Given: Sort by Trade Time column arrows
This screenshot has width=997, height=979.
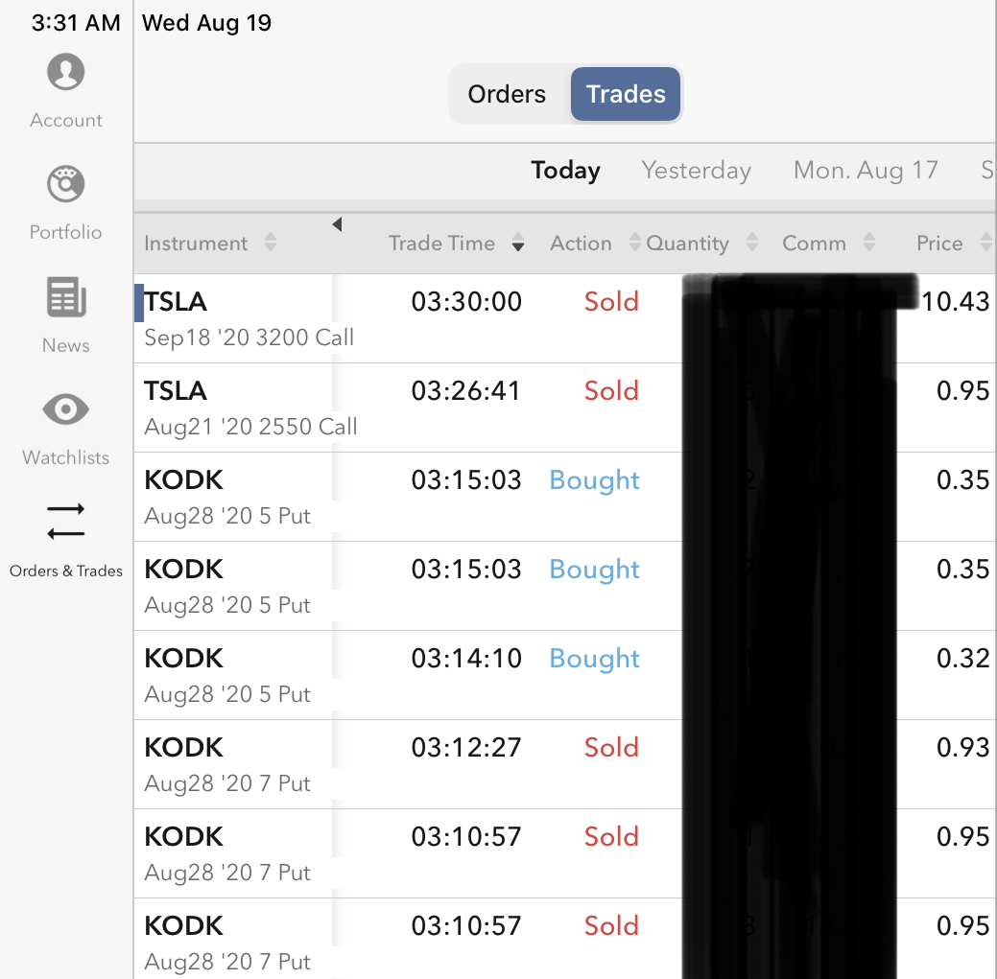Looking at the screenshot, I should (x=518, y=244).
